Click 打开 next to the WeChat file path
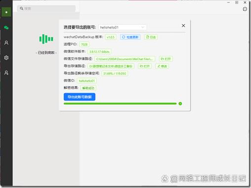 pos(166,59)
